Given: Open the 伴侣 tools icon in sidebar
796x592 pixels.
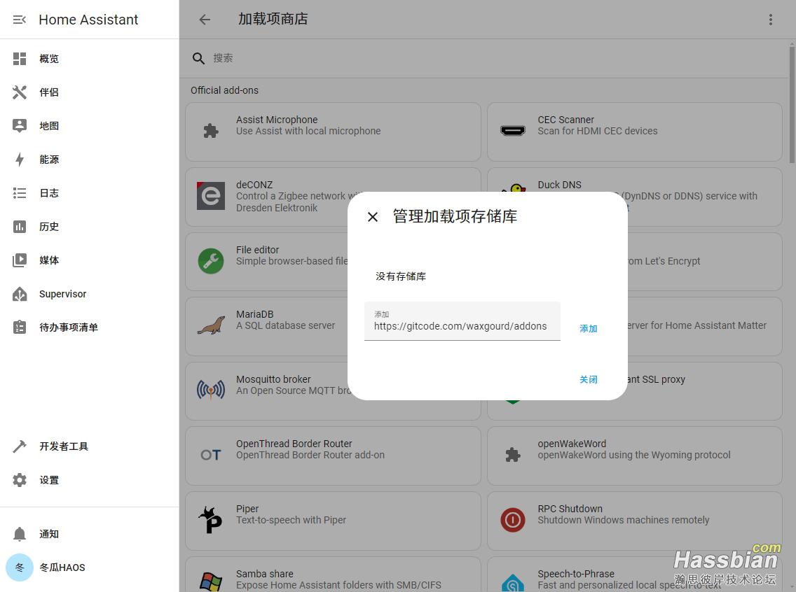Looking at the screenshot, I should (x=20, y=92).
